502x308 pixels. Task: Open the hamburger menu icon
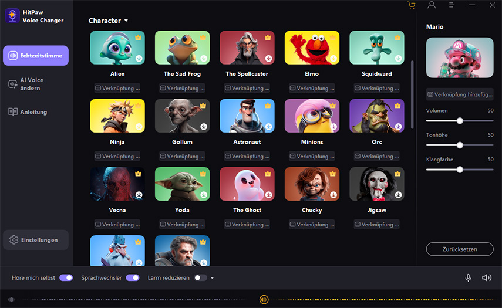[452, 5]
